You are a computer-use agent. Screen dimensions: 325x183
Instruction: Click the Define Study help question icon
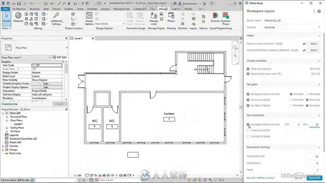(319, 11)
